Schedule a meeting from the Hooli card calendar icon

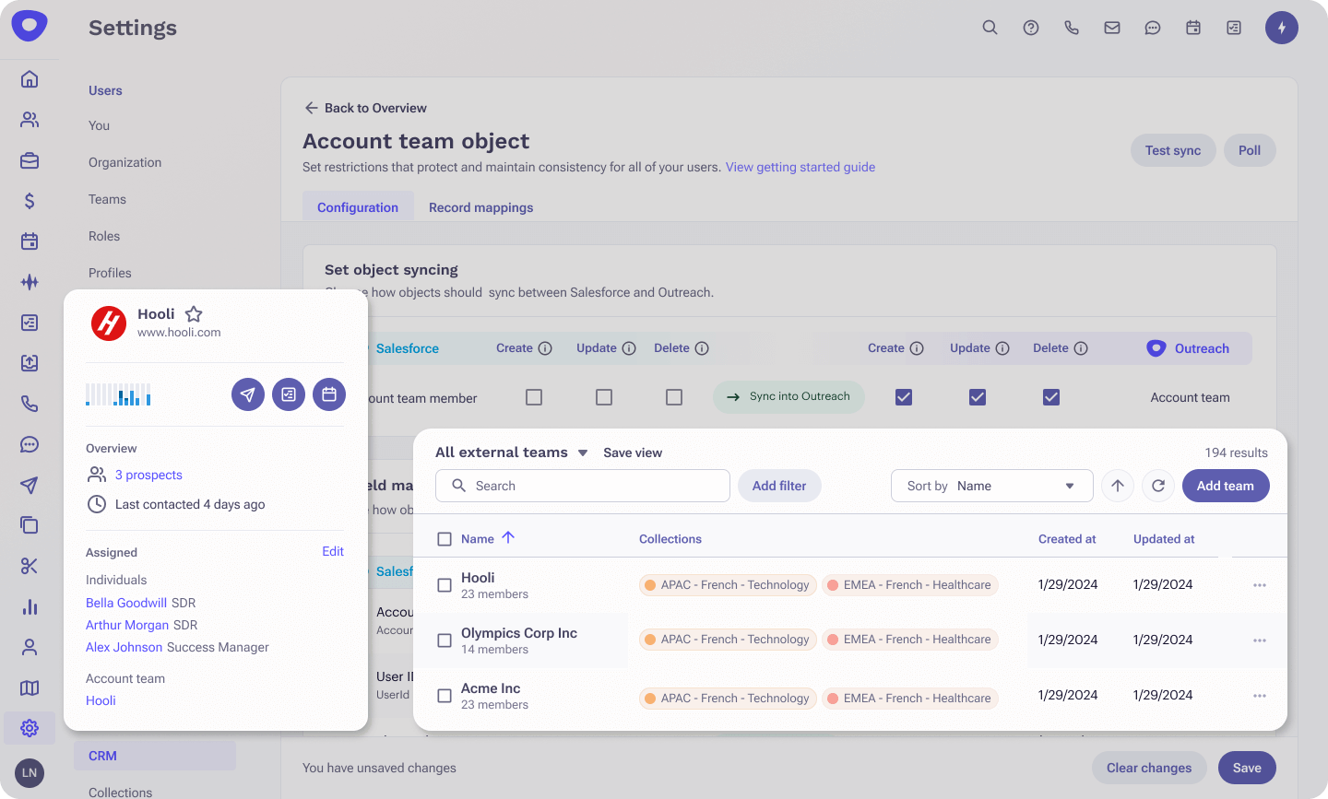[x=329, y=394]
